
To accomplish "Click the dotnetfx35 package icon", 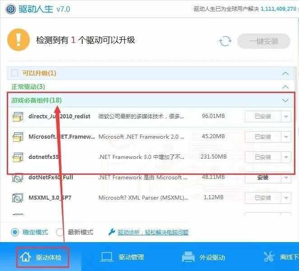I will pos(18,157).
